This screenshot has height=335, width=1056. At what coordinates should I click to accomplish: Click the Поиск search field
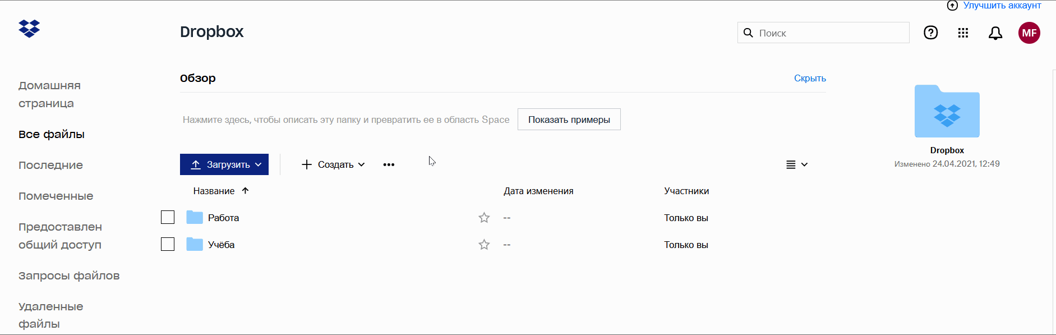coord(830,33)
